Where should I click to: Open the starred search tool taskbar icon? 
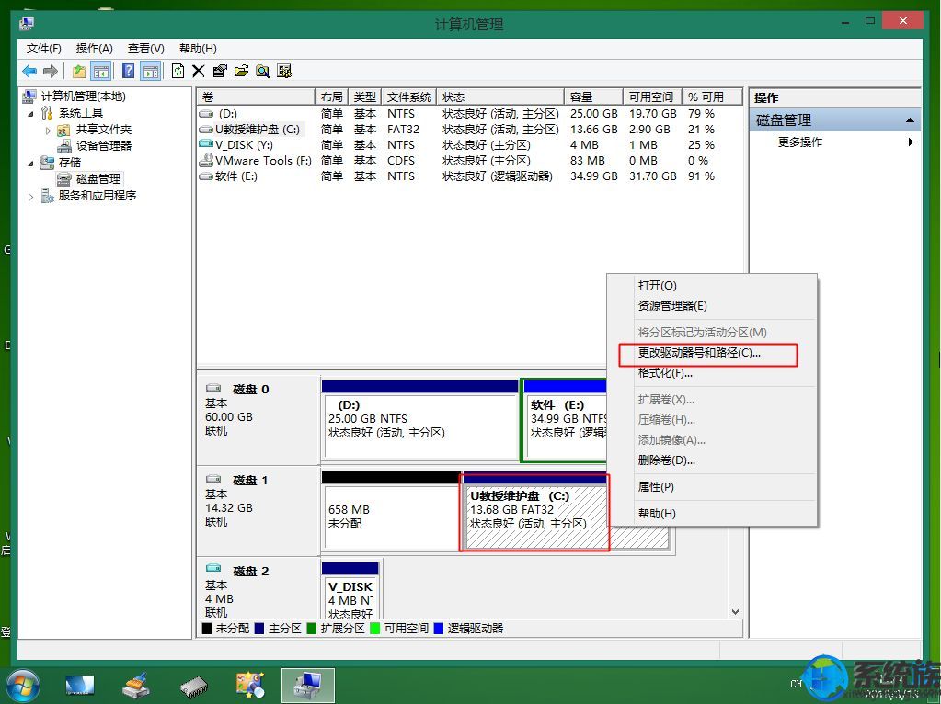coord(250,686)
